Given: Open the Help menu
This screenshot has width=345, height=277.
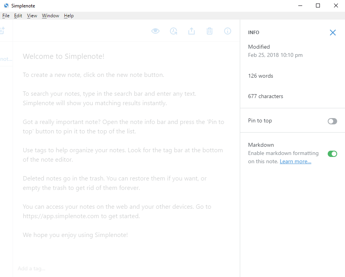Looking at the screenshot, I should [69, 16].
